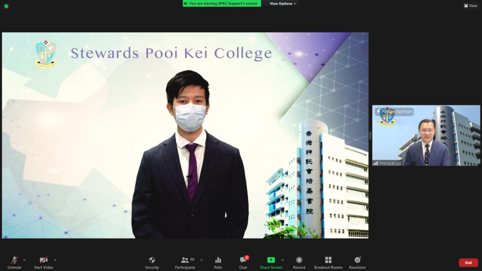Click the Principal LEE name label
This screenshot has width=482, height=271.
coord(388,163)
